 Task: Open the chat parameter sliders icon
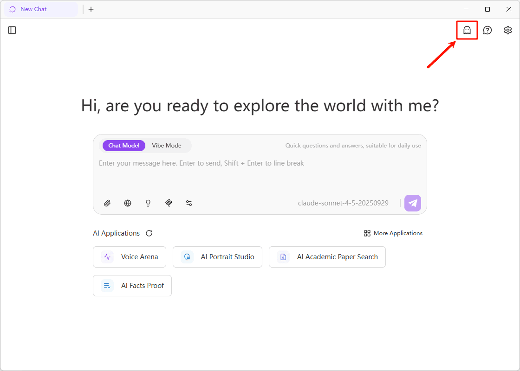point(189,203)
